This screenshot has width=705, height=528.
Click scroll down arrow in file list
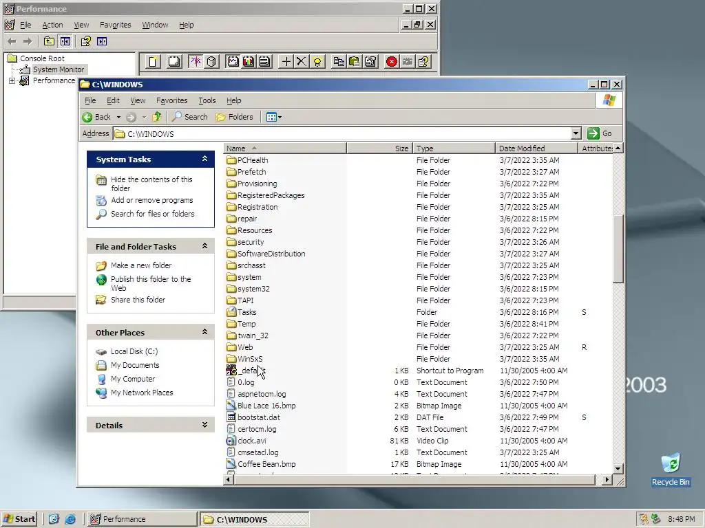[x=618, y=469]
